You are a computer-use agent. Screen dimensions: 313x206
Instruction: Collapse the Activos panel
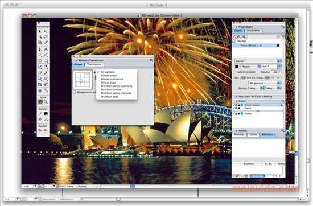[237, 131]
